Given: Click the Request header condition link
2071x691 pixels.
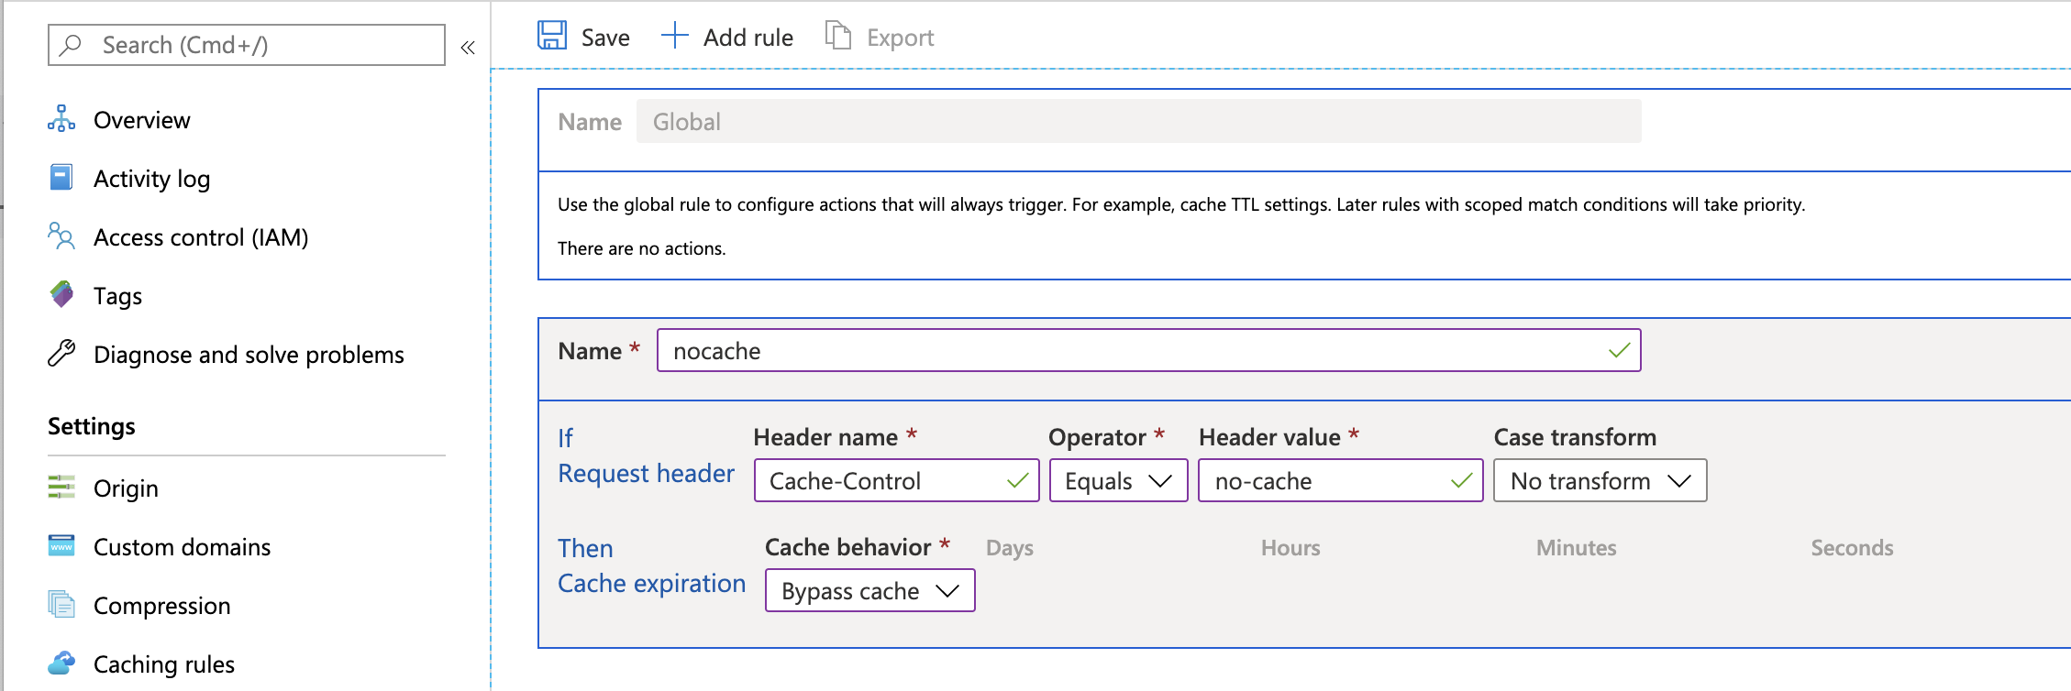Looking at the screenshot, I should [647, 473].
